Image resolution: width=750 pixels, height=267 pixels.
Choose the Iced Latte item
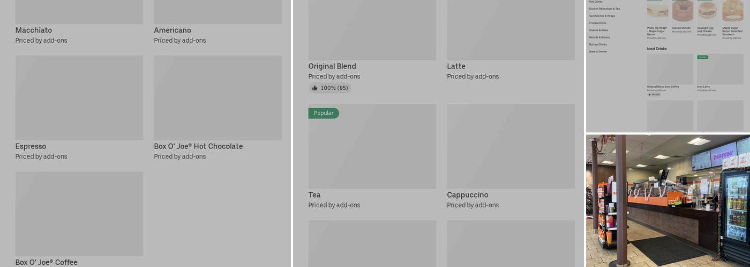pyautogui.click(x=720, y=69)
